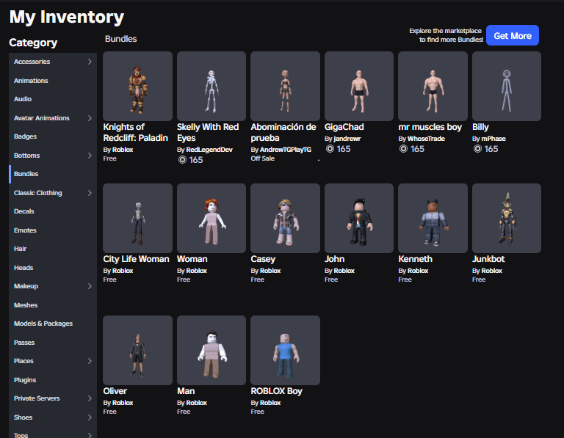The height and width of the screenshot is (438, 564).
Task: Click the 165 price under Billy
Action: tap(491, 149)
